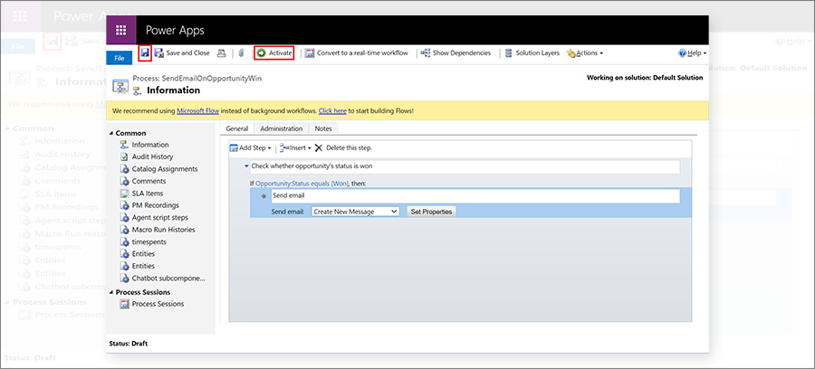Click the Set Properties button
Image resolution: width=815 pixels, height=369 pixels.
(431, 212)
